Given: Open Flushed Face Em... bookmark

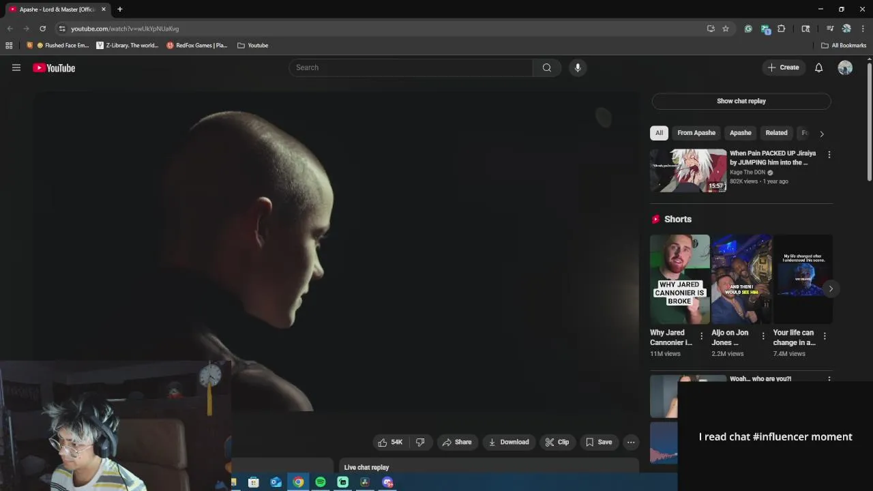Looking at the screenshot, I should coord(57,45).
